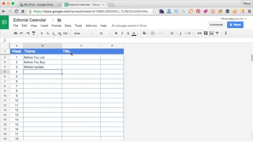This screenshot has height=142, width=253.
Task: Open the Google Sheets home icon
Action: pyautogui.click(x=4, y=22)
